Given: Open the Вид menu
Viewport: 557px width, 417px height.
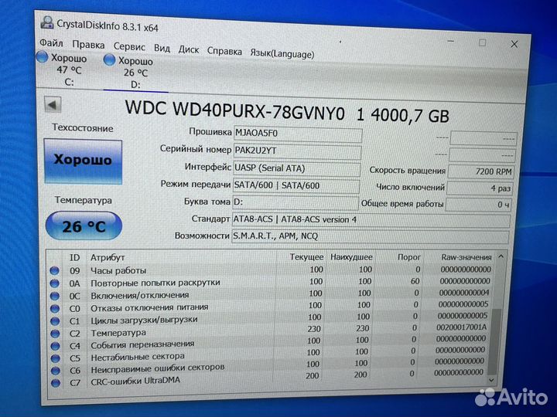Looking at the screenshot, I should [x=162, y=48].
